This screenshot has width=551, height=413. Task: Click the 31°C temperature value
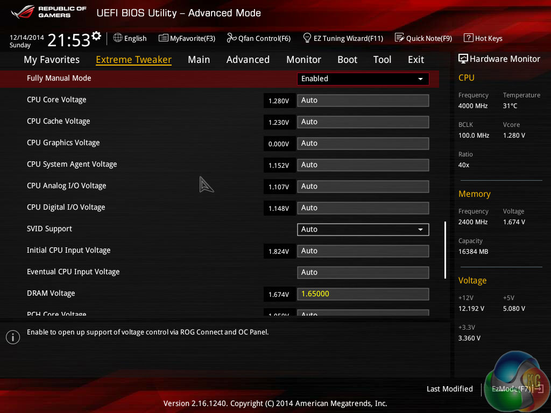pyautogui.click(x=510, y=106)
